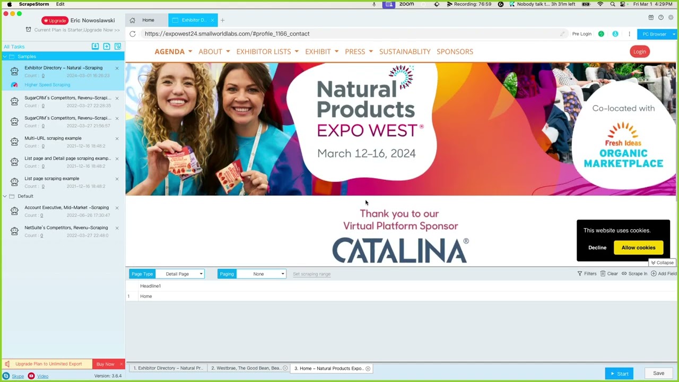Viewport: 679px width, 382px height.
Task: Open the Paging dropdown
Action: click(x=262, y=274)
